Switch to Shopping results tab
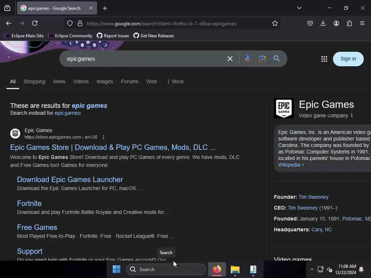The image size is (371, 278). tap(34, 81)
